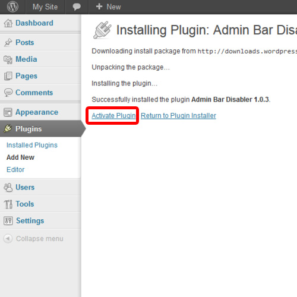The image size is (297, 297).
Task: Click the Collapse menu arrow icon
Action: click(x=8, y=238)
